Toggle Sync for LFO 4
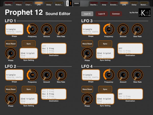This screenshot has width=153, height=115. [x=105, y=89]
